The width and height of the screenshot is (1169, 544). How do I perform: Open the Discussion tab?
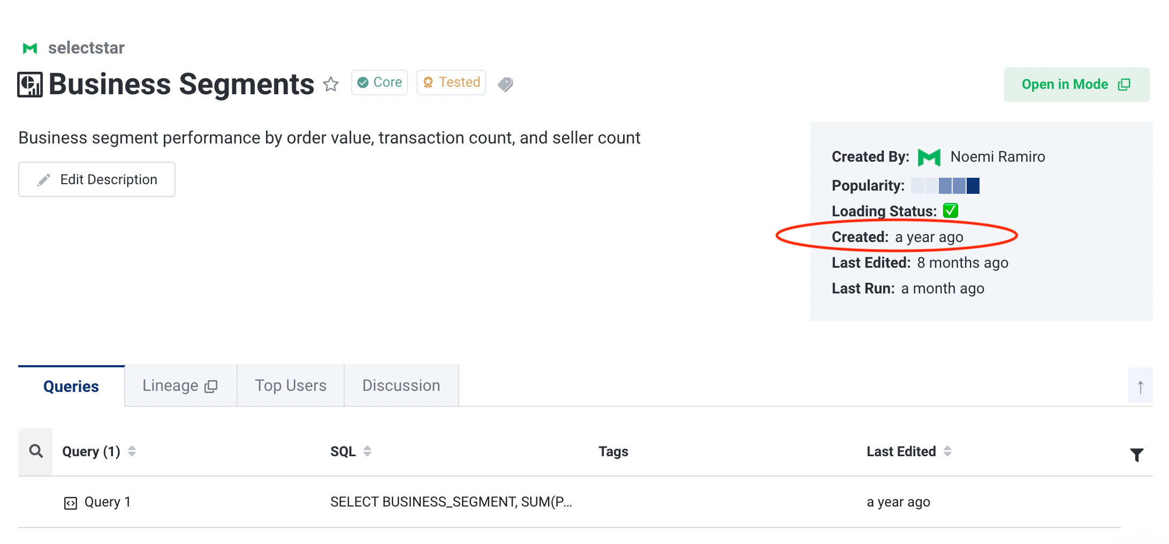pyautogui.click(x=401, y=386)
